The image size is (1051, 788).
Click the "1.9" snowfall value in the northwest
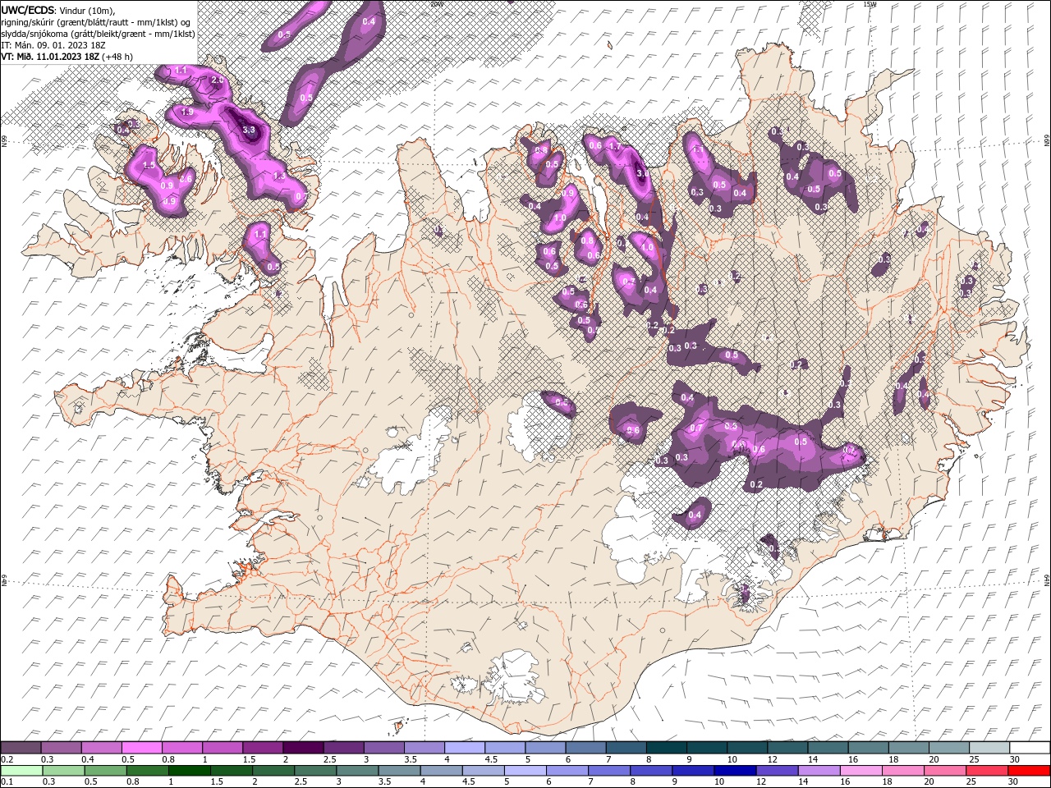tap(187, 112)
